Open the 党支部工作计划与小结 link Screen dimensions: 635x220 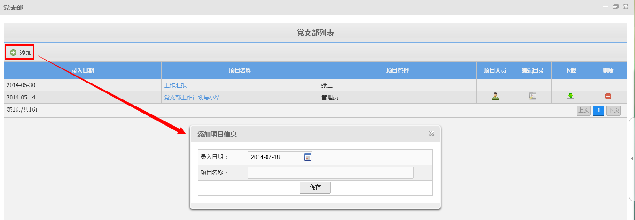tap(192, 98)
